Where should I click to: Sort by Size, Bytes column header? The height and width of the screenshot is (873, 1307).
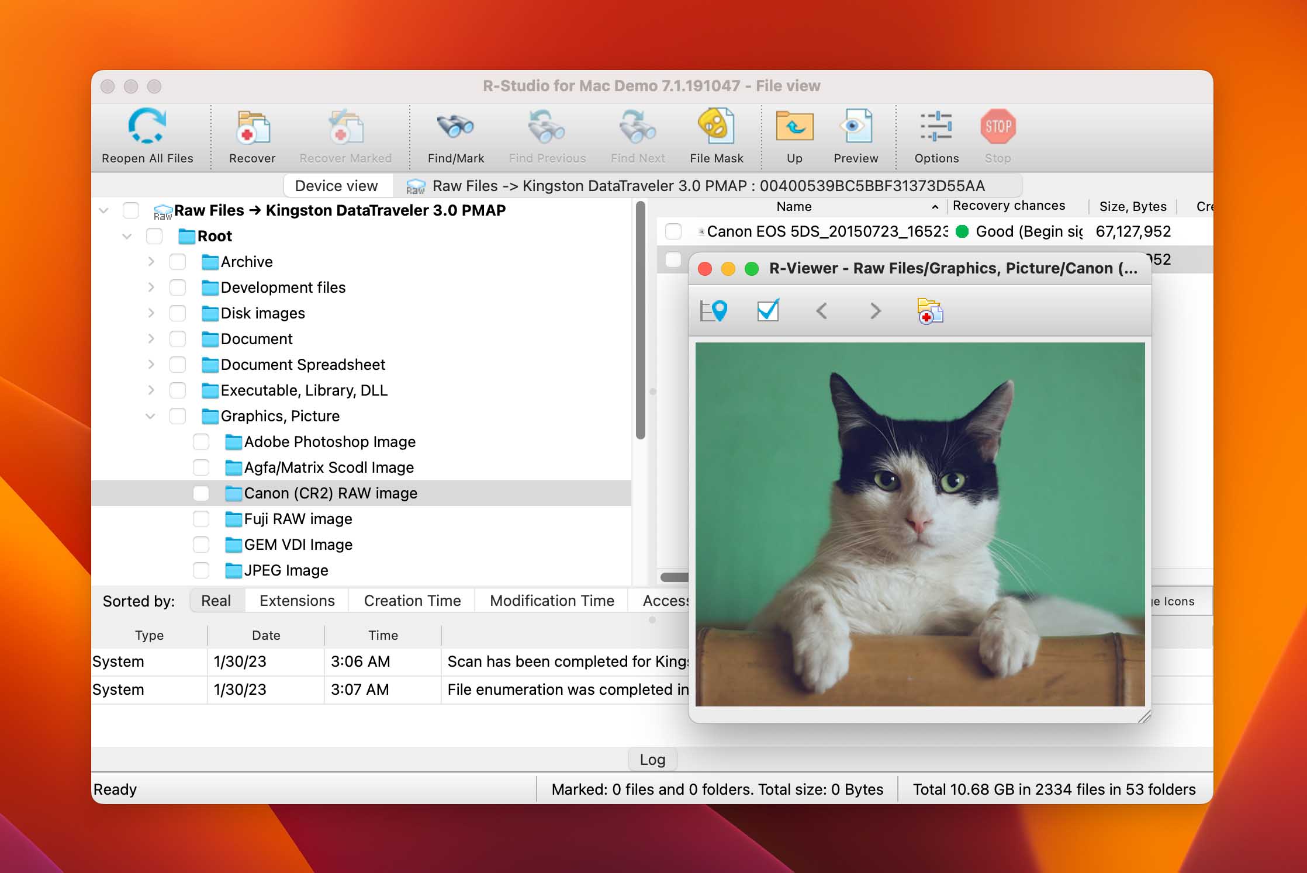point(1133,206)
